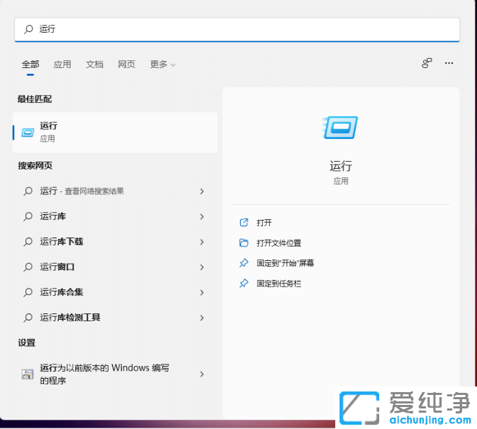The width and height of the screenshot is (477, 429).
Task: Click 固定到任务栏 action
Action: click(x=279, y=284)
